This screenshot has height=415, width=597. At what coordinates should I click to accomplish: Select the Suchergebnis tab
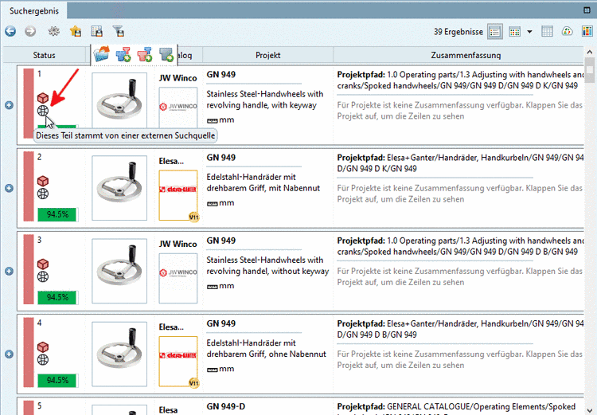pos(34,10)
